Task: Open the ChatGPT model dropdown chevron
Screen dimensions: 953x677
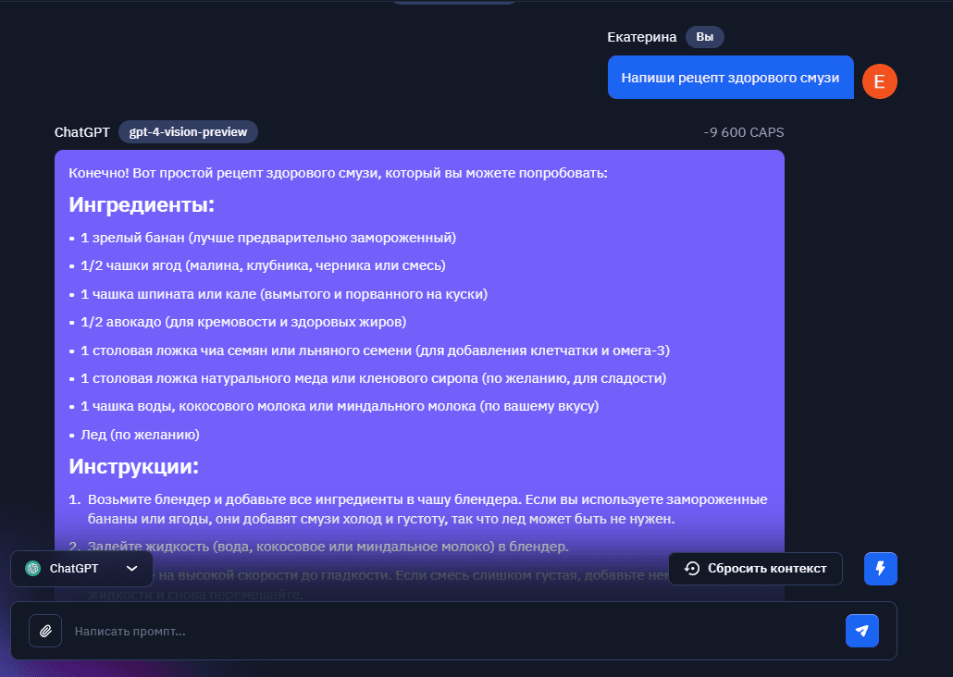Action: pos(132,568)
